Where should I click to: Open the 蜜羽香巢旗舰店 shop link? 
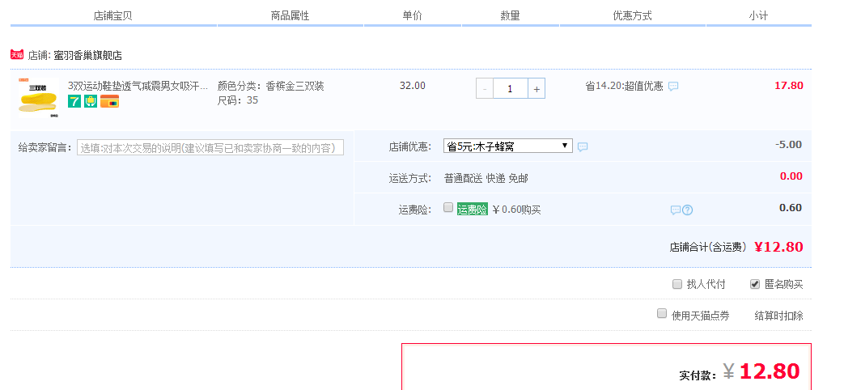coord(87,55)
